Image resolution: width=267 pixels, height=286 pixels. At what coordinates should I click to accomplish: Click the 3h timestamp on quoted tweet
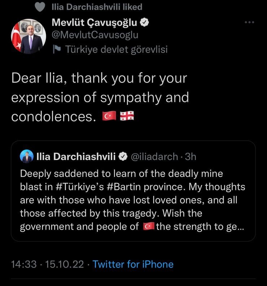click(x=191, y=157)
